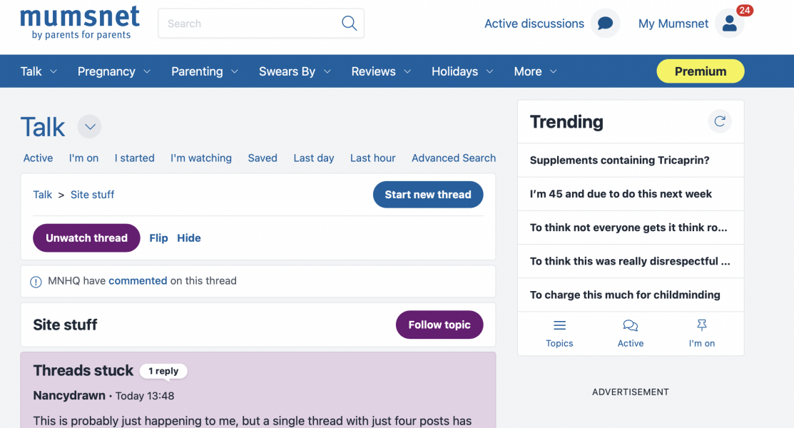Select the Active icon in the Trending panel
794x428 pixels.
coord(631,325)
